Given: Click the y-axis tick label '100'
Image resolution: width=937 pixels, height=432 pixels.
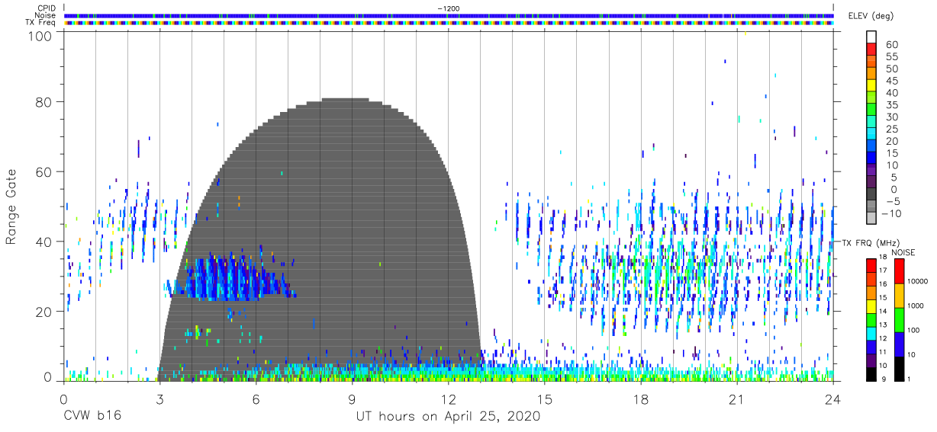Looking at the screenshot, I should [40, 35].
